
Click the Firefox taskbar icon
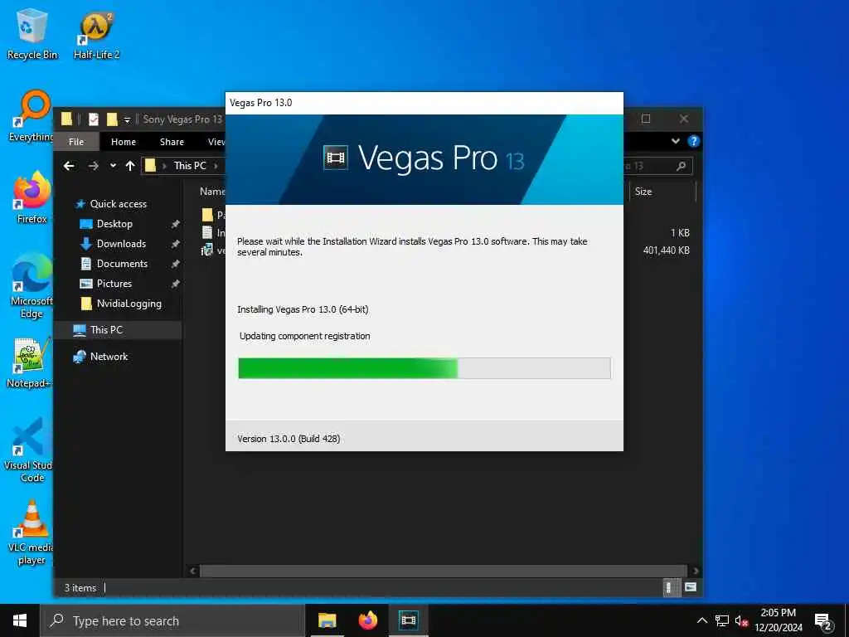[368, 620]
